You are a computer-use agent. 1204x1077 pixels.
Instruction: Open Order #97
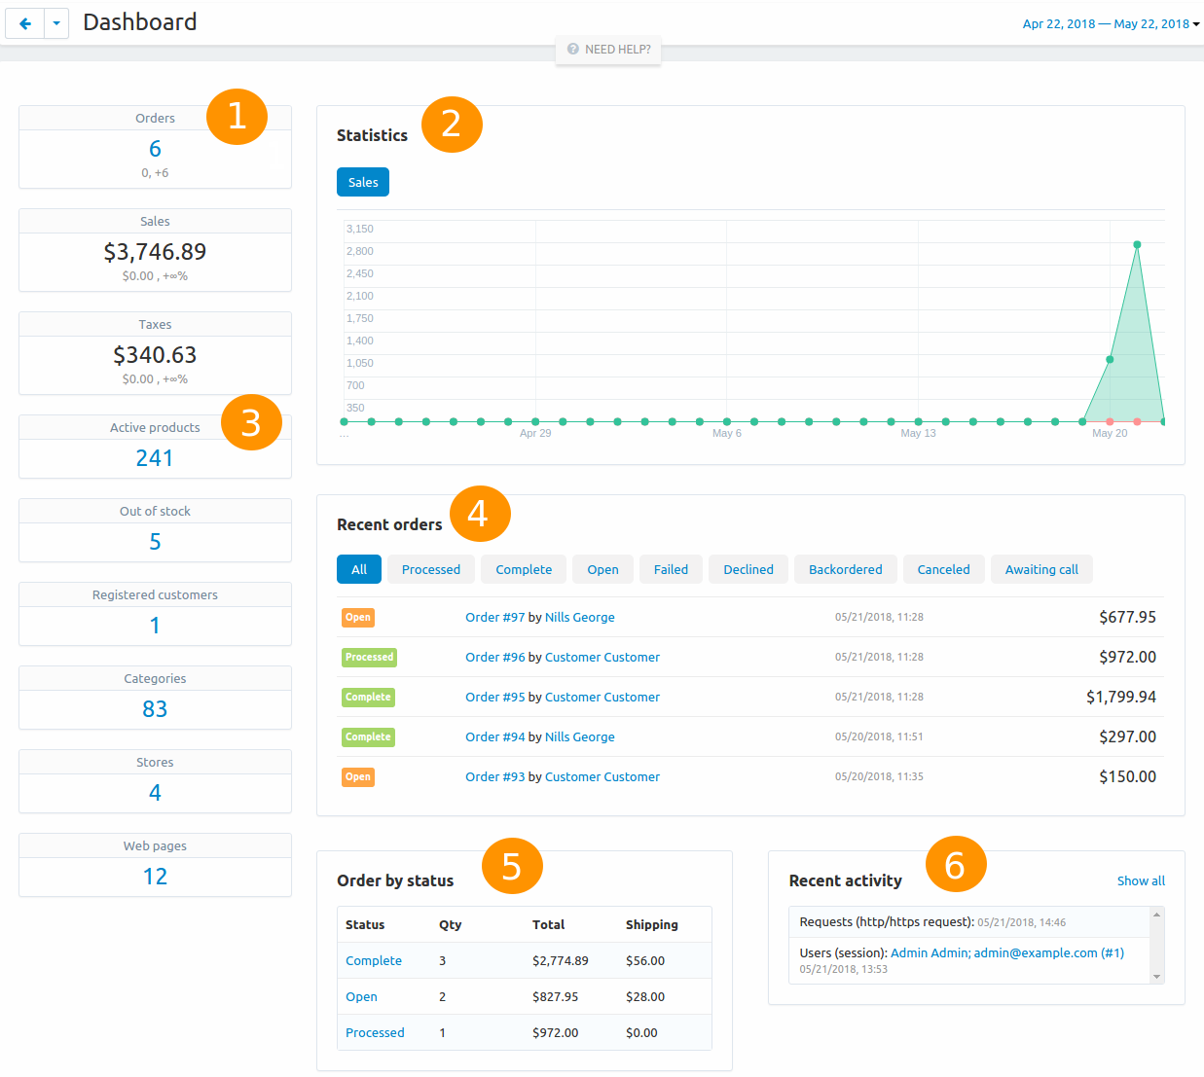click(494, 617)
